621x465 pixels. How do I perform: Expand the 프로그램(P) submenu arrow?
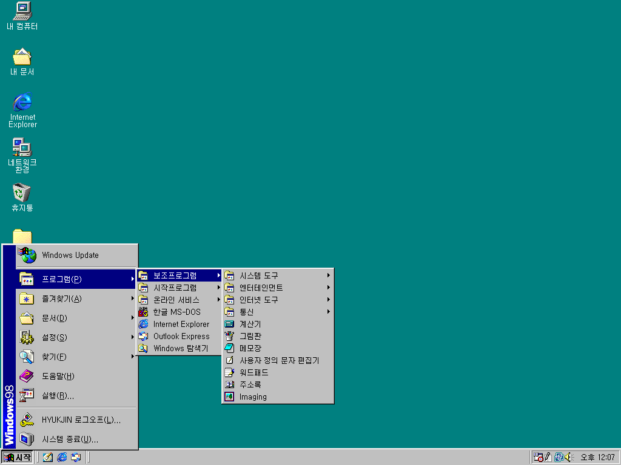[x=132, y=279]
